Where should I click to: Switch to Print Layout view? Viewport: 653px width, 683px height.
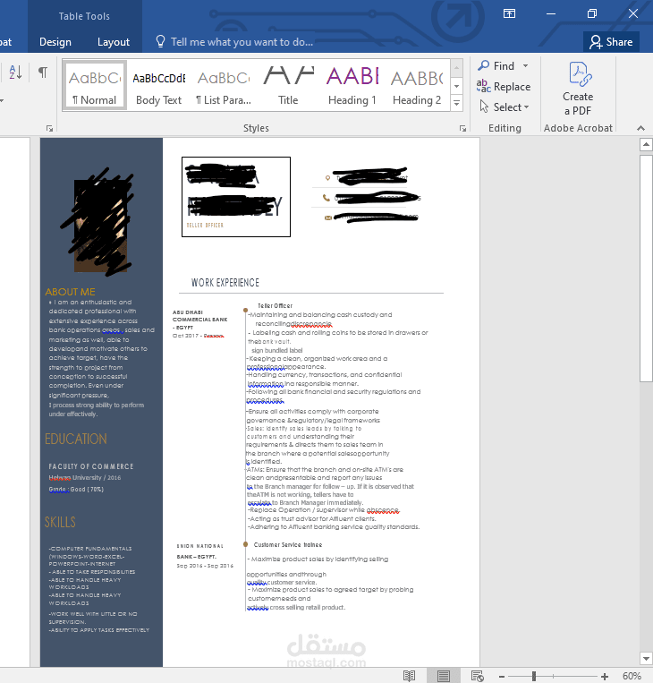(443, 676)
